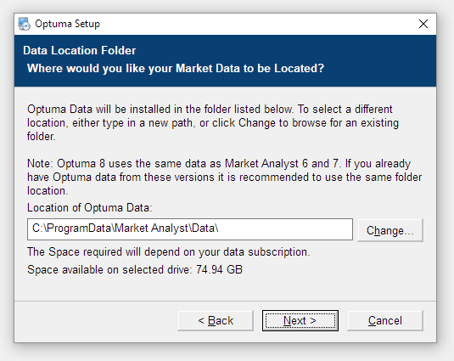Click the Location of Optuma Data label

89,208
